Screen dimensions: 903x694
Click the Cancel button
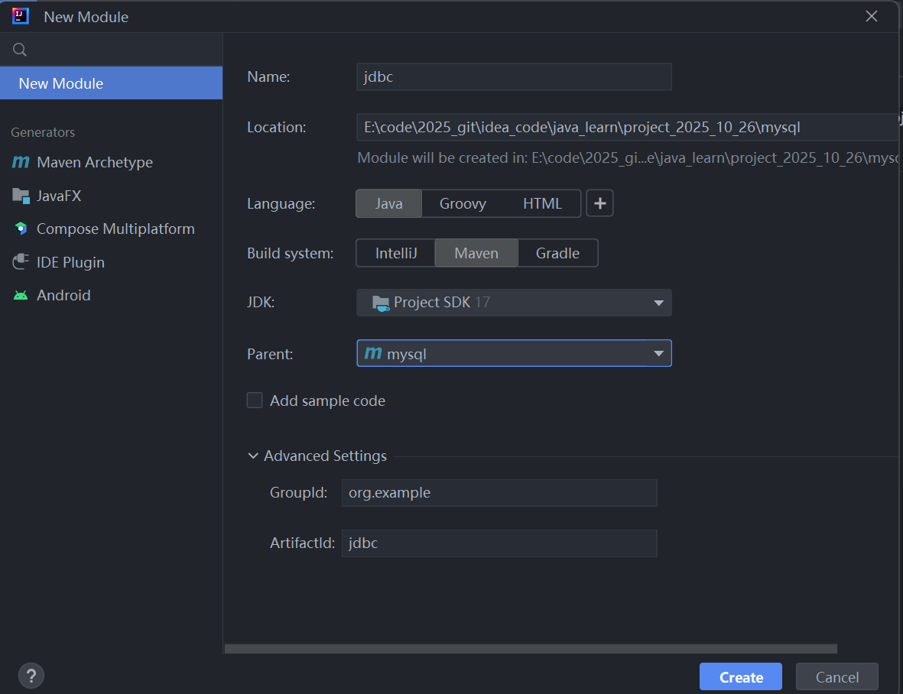pyautogui.click(x=836, y=676)
